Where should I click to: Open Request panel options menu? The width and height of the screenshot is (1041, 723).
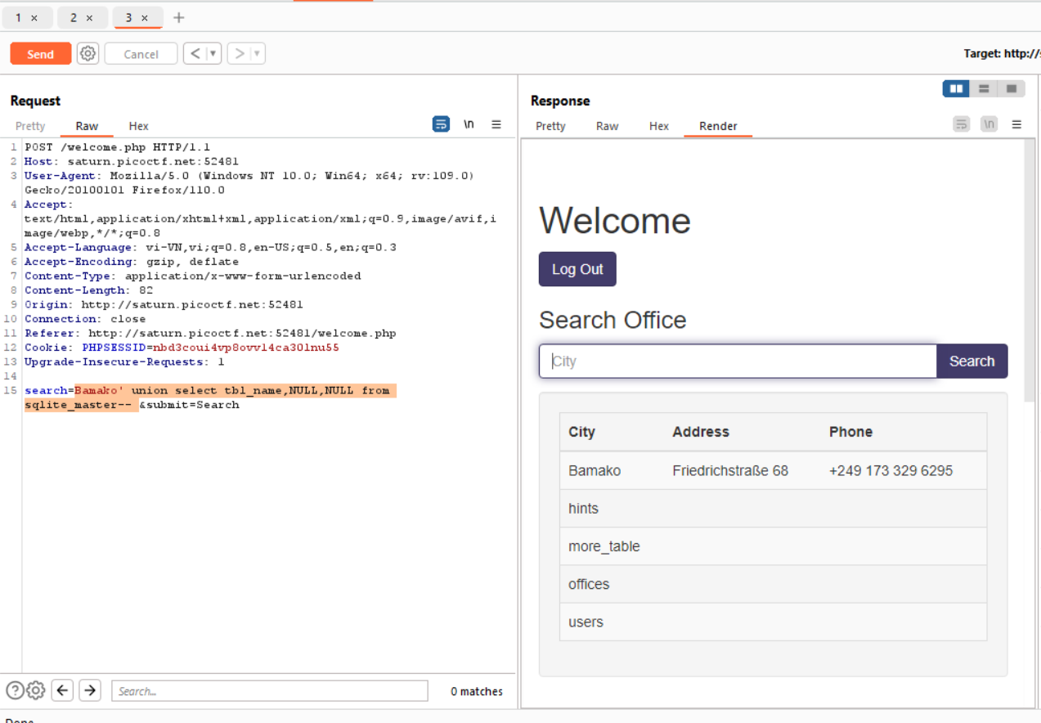[x=496, y=124]
